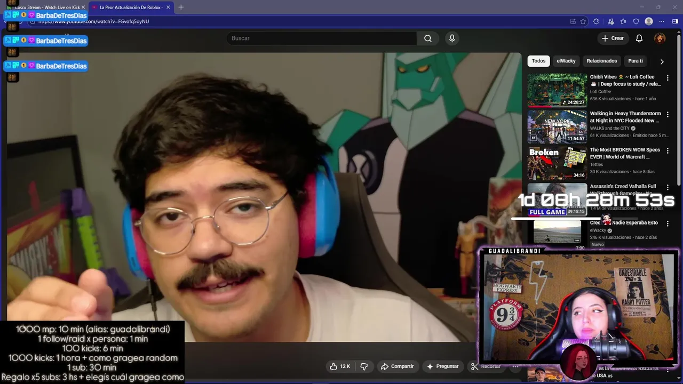
Task: Open Walking in Heavy Thunderstorm video thumbnail
Action: 557,126
